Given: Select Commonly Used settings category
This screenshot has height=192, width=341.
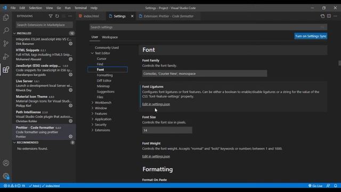Looking at the screenshot, I should [107, 47].
